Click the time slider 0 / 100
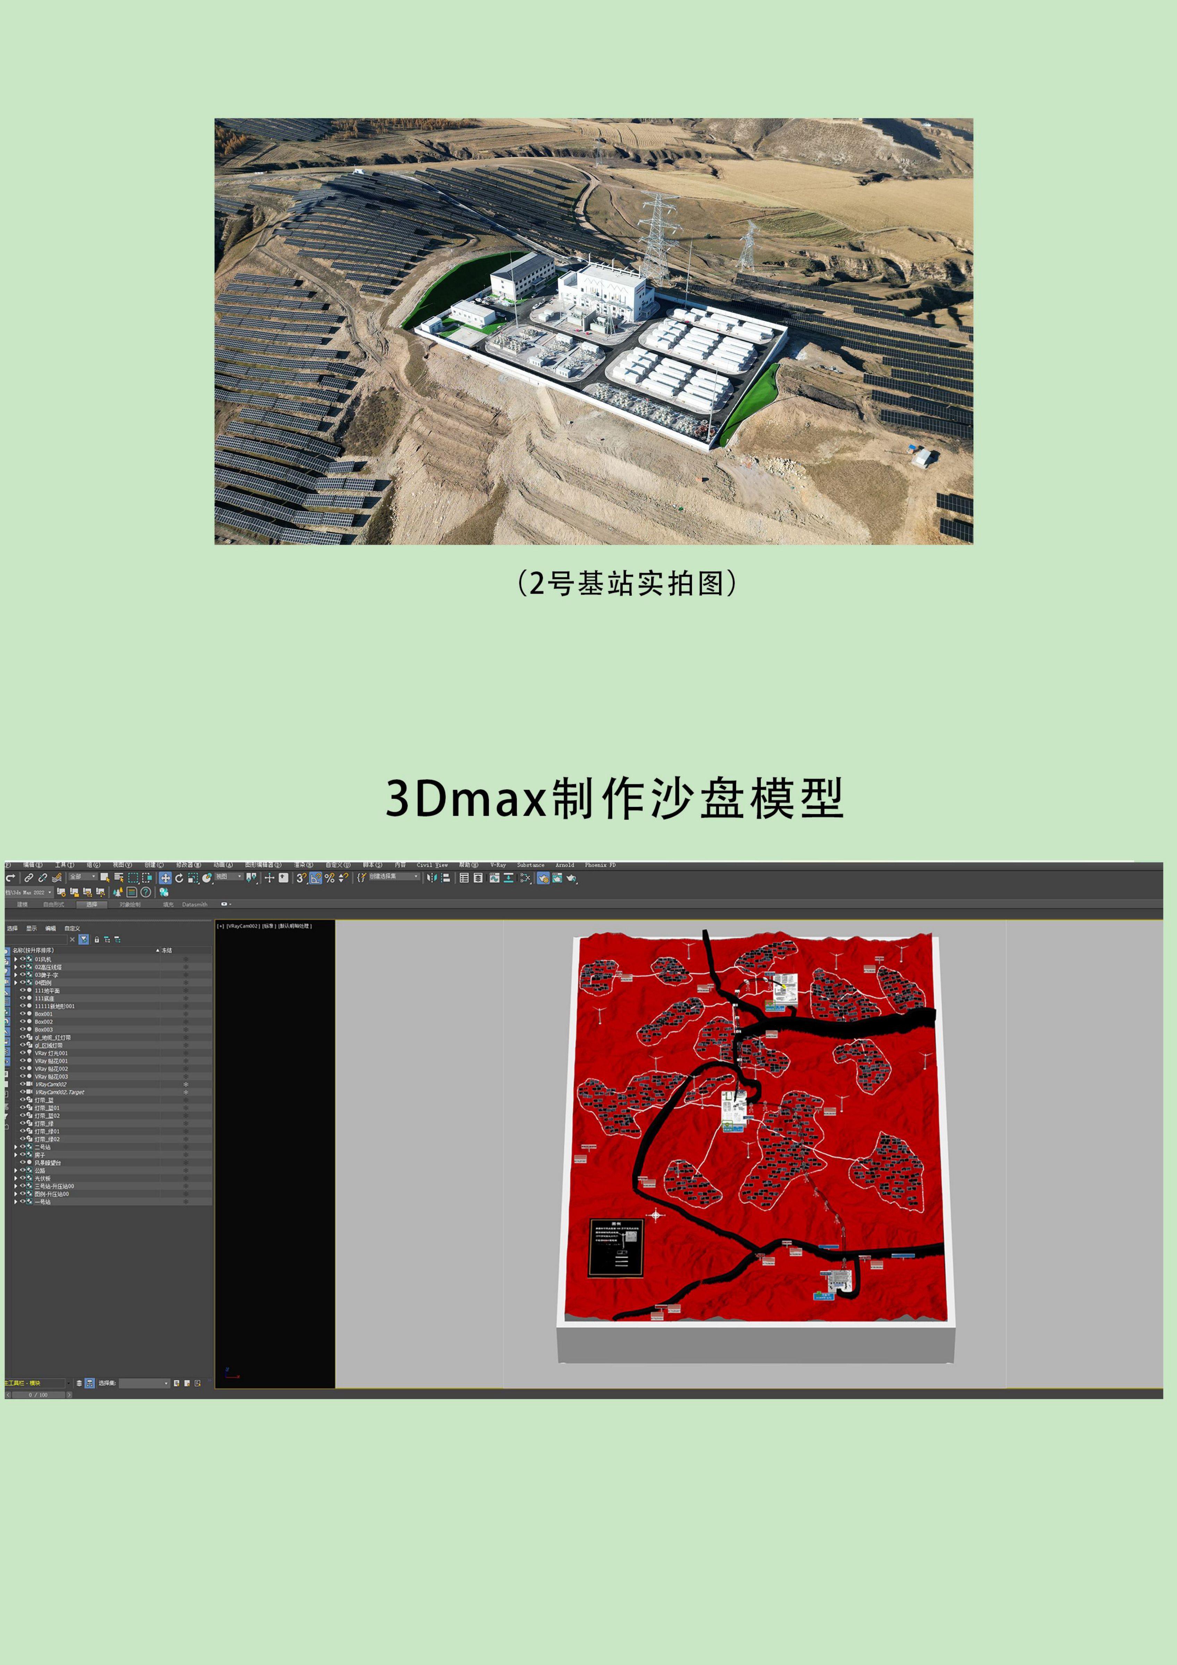This screenshot has width=1177, height=1665. click(38, 1394)
